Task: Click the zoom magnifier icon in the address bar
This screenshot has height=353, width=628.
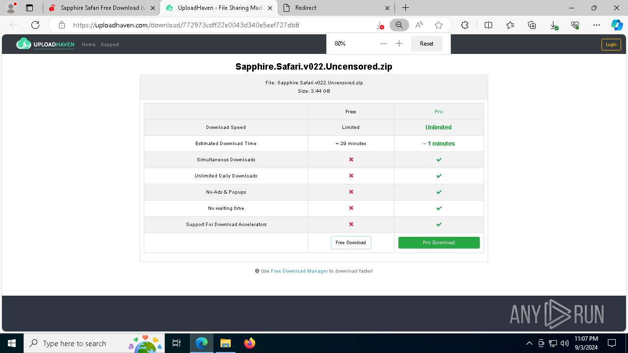Action: [399, 25]
